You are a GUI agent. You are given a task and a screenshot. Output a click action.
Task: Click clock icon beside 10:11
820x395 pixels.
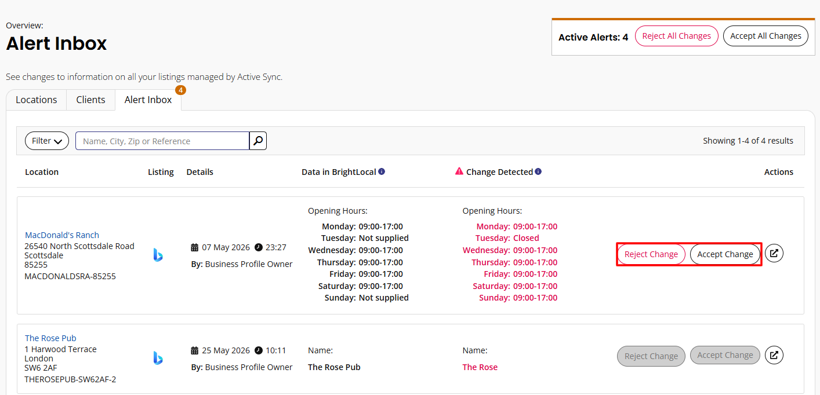[x=258, y=350]
